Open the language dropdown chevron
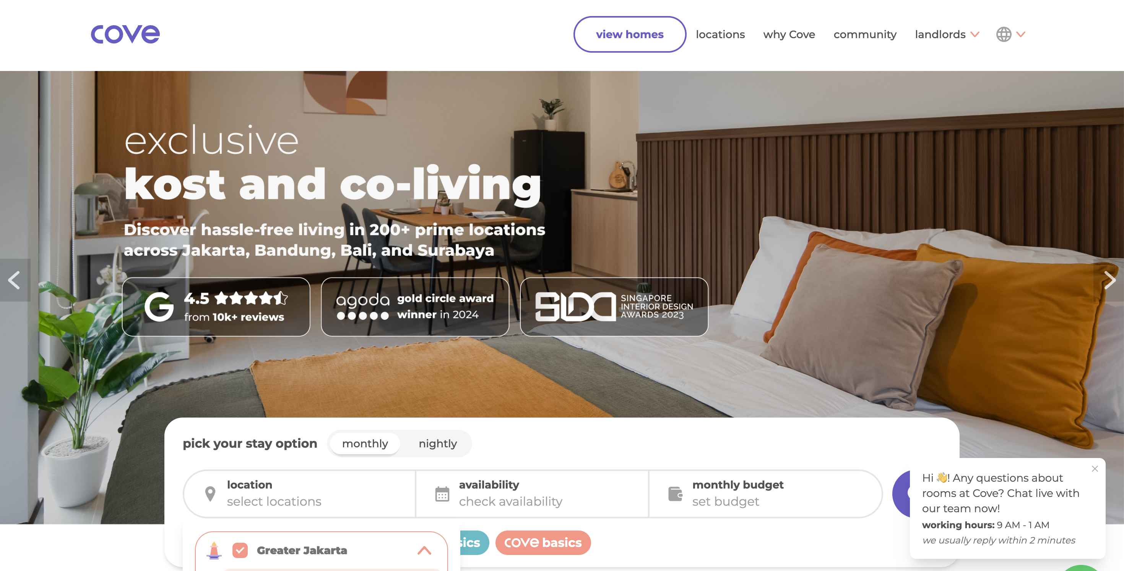 point(1021,34)
